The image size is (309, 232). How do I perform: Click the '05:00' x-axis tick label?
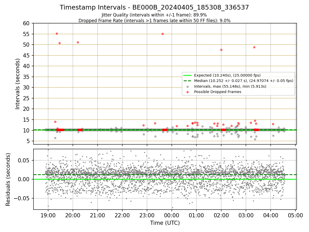(x=295, y=215)
